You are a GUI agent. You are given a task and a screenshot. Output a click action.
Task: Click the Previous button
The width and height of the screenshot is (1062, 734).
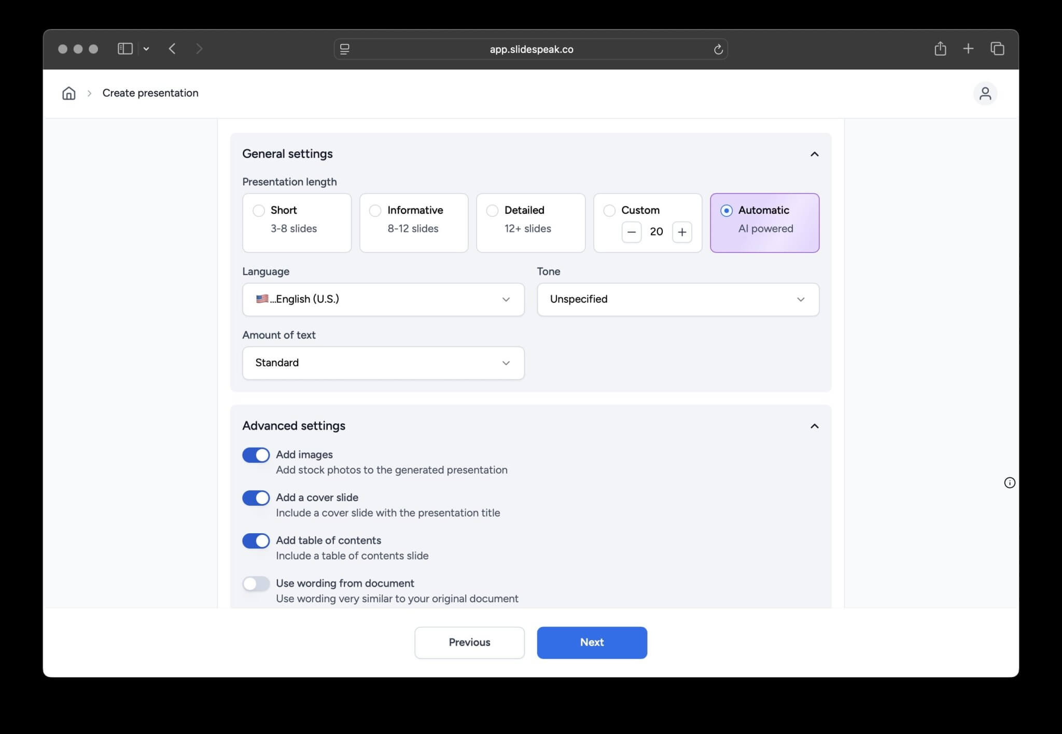click(469, 642)
